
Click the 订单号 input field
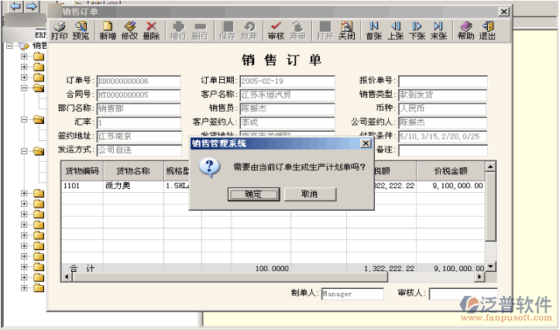click(138, 81)
